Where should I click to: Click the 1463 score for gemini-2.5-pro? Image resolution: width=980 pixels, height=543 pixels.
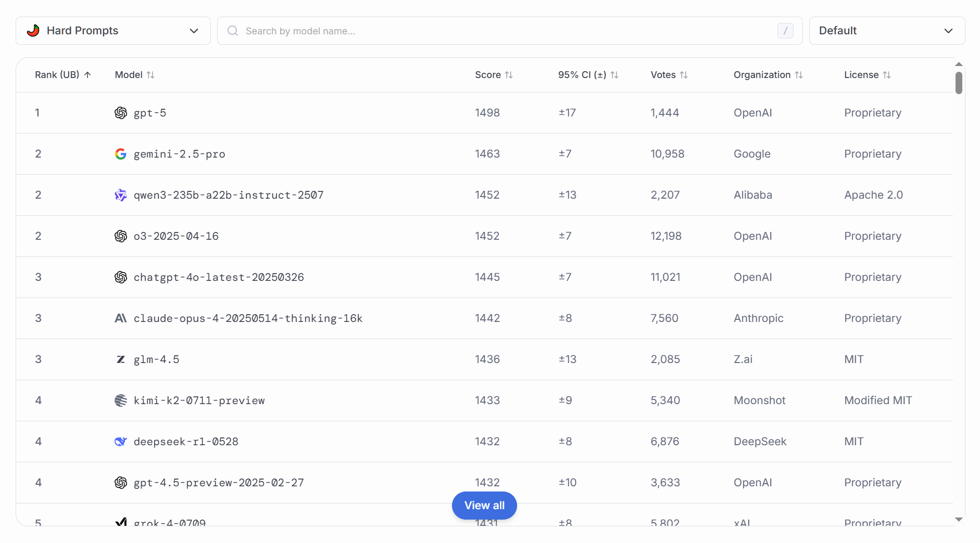coord(487,154)
